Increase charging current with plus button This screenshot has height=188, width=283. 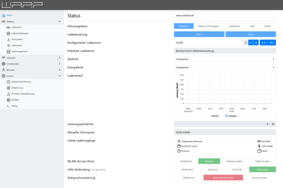pos(256,43)
